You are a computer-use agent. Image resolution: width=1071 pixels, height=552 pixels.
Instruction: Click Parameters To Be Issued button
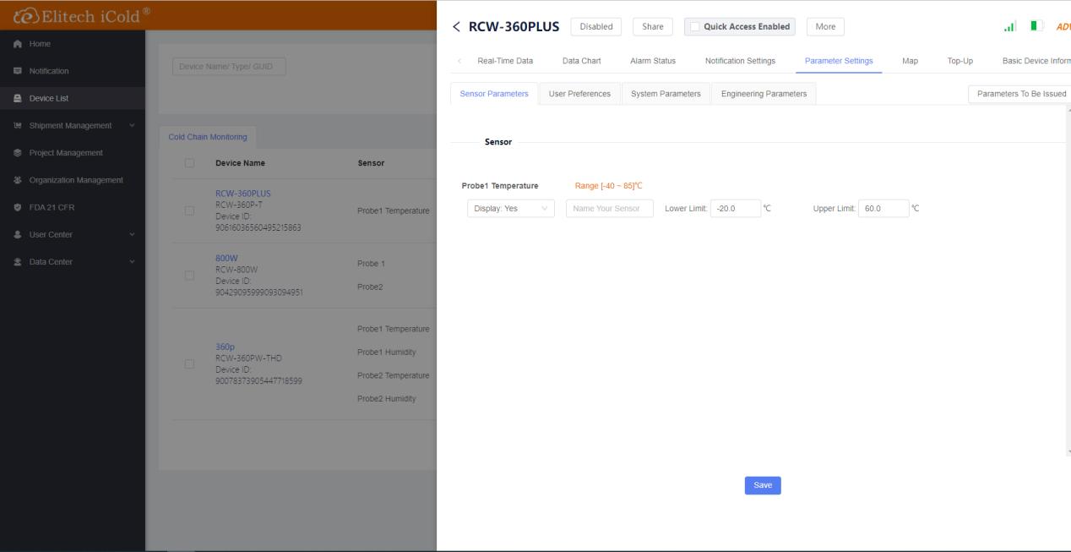1019,94
